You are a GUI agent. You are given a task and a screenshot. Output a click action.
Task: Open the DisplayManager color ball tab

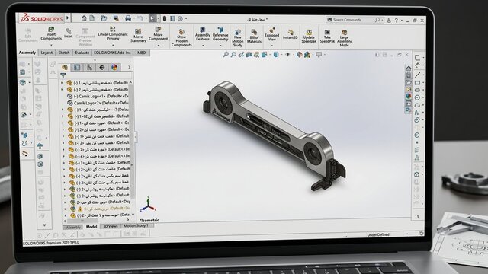pos(114,67)
